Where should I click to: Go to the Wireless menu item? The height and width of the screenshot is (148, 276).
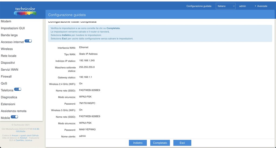[7, 49]
